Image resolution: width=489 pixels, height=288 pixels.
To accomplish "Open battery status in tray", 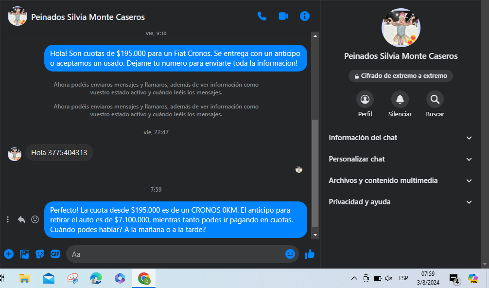I will coord(377,278).
